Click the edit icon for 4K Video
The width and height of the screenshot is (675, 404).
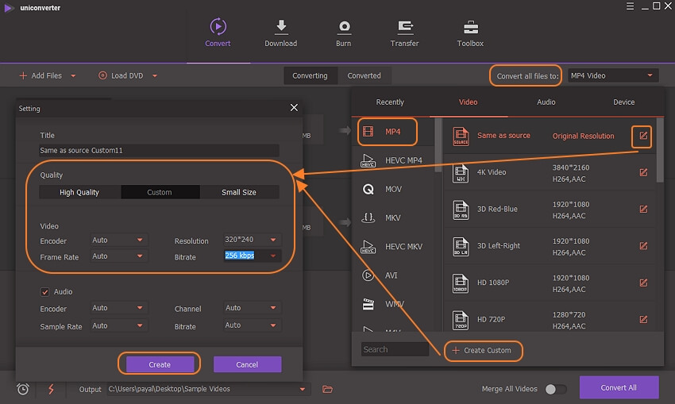643,172
